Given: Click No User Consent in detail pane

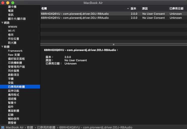Looking at the screenshot, I should tap(76, 60).
